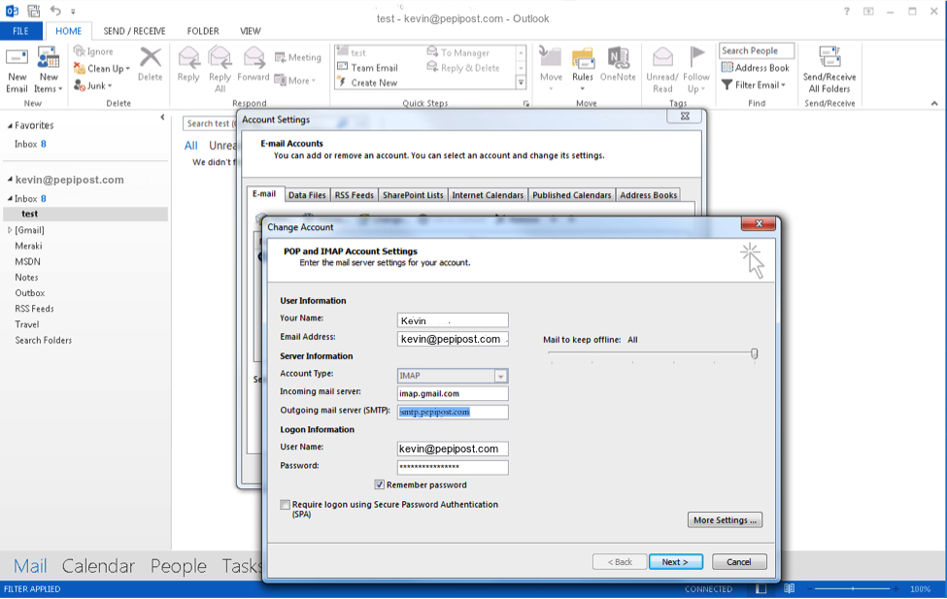
Task: Select the Meraki folder
Action: click(x=28, y=246)
